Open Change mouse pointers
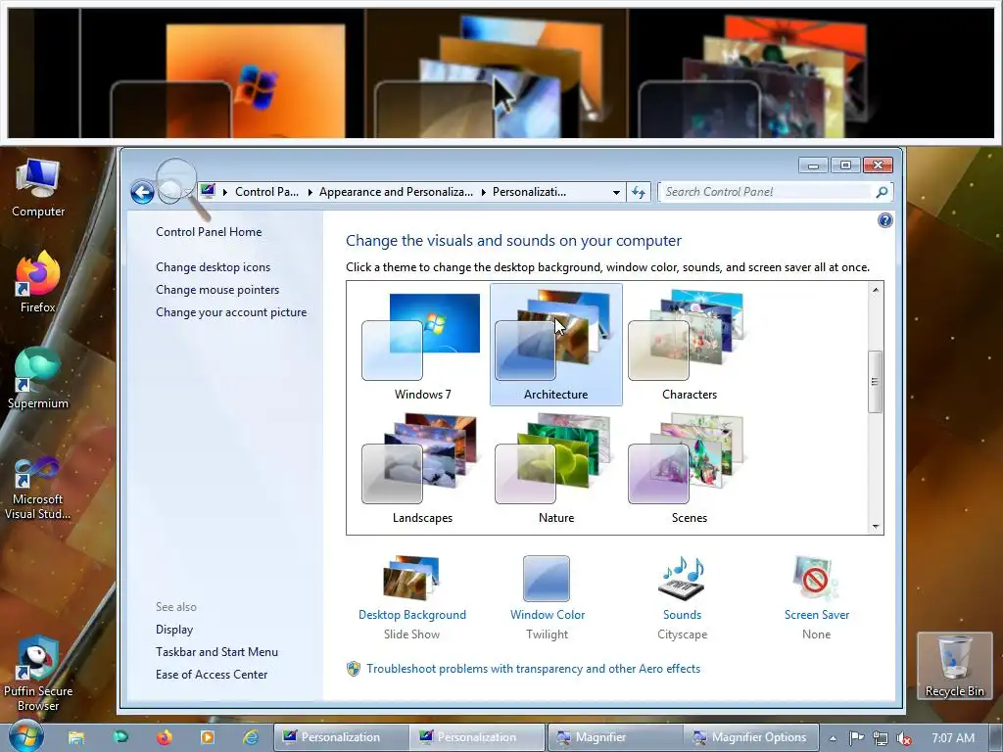Screen dimensions: 1003x752 pos(217,290)
